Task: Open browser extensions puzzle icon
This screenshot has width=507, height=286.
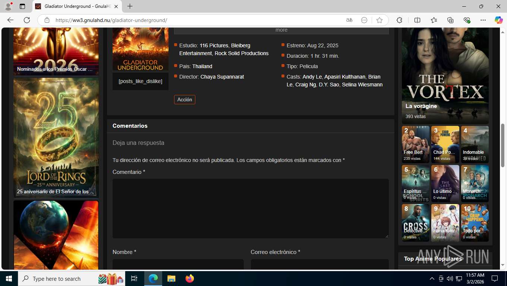Action: tap(399, 20)
